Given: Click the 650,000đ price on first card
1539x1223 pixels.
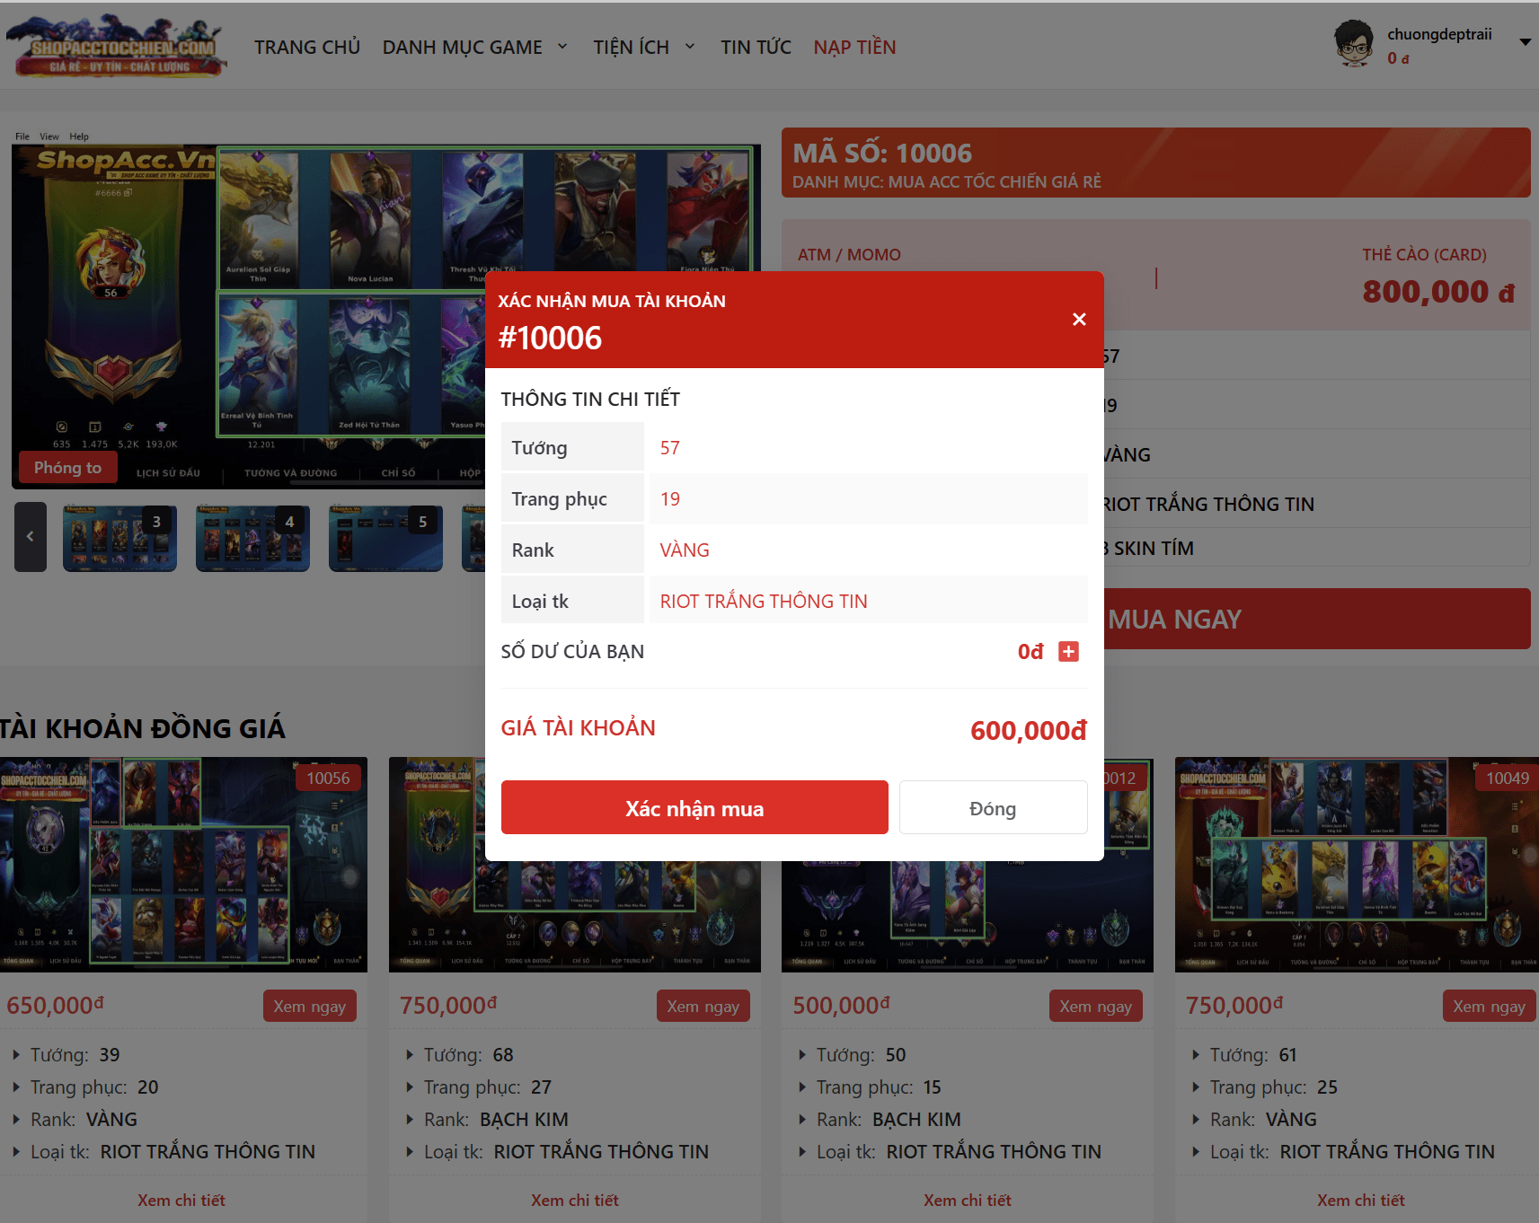Looking at the screenshot, I should 55,1005.
